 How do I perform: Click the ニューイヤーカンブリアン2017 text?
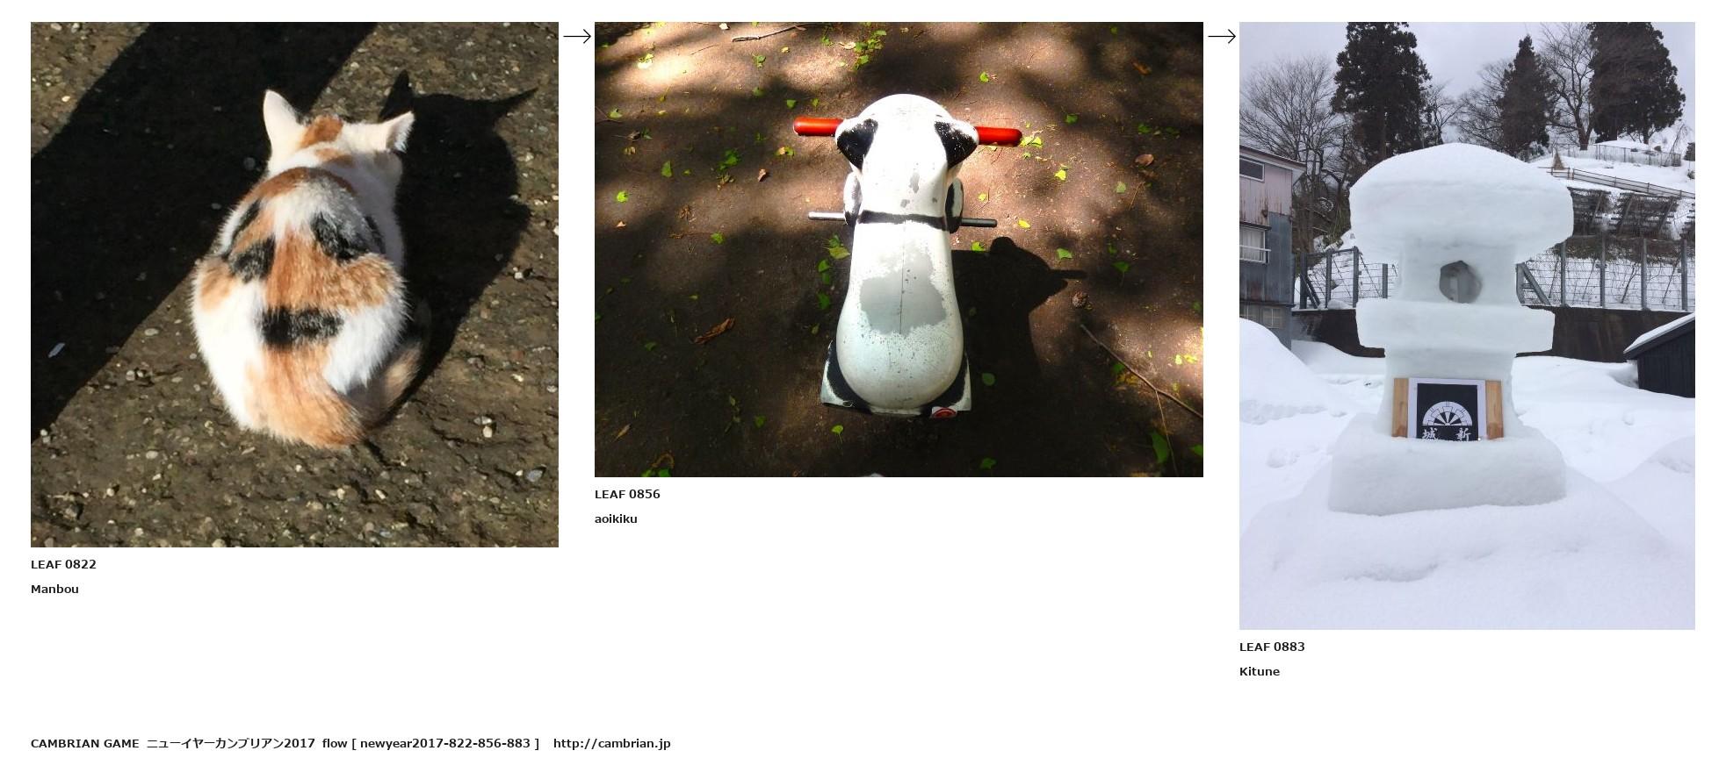click(x=230, y=743)
